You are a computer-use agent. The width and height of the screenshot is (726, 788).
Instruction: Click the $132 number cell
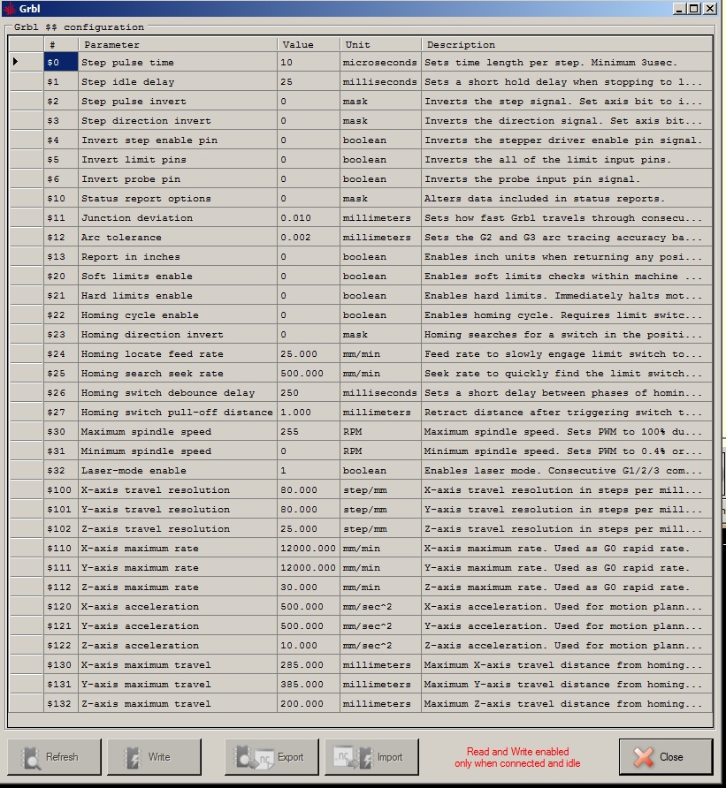point(61,703)
